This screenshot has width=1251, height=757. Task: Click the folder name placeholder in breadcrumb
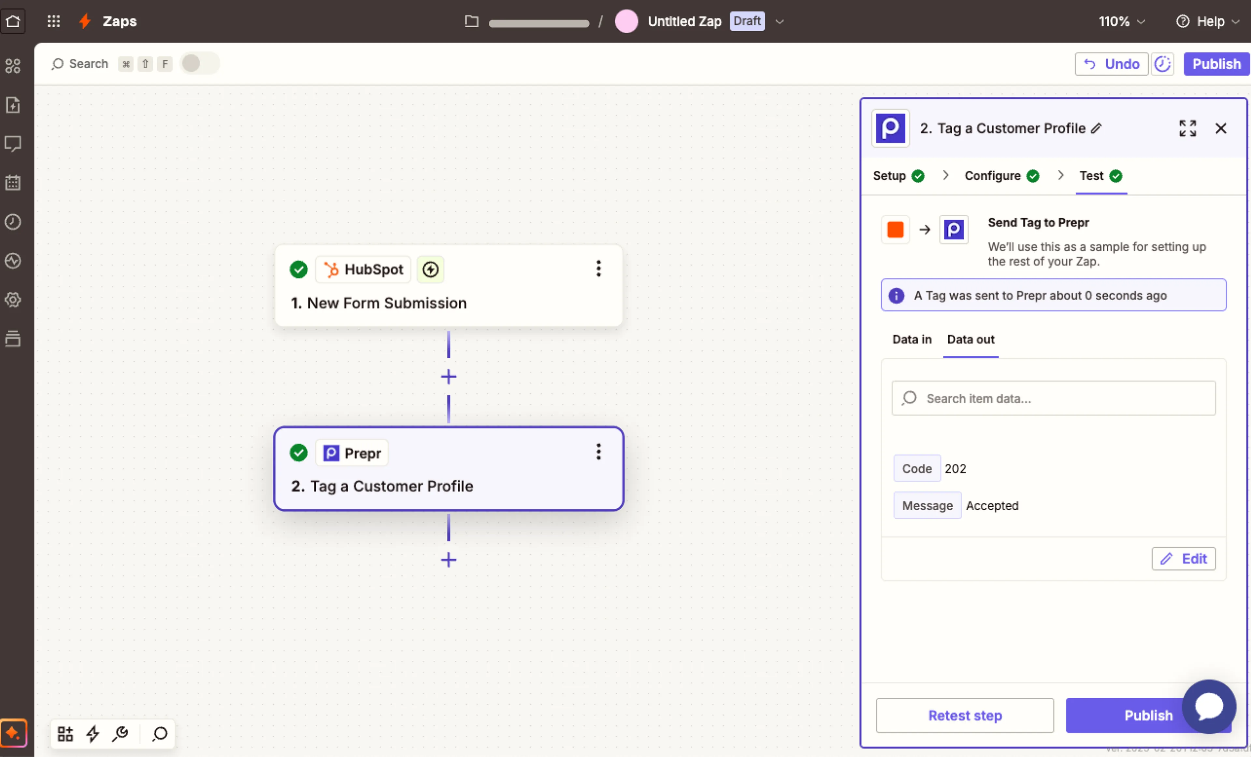539,23
